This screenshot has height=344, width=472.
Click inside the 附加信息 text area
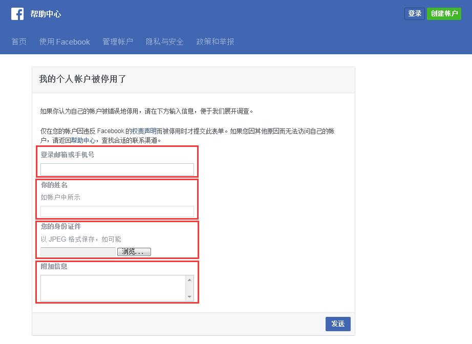(113, 288)
